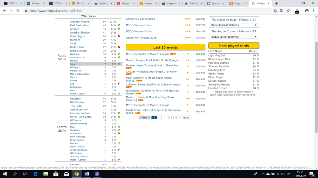Open the Chrome profile avatar icon
This screenshot has height=178, width=318.
(x=307, y=10)
